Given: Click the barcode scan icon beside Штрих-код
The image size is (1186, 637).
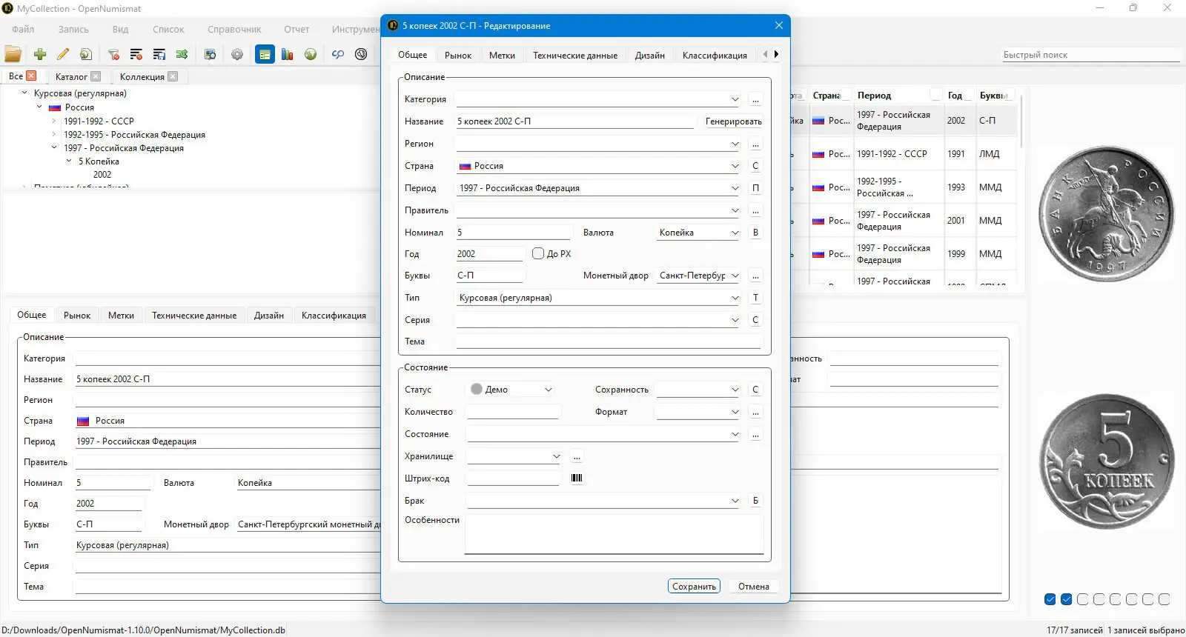Looking at the screenshot, I should 577,478.
